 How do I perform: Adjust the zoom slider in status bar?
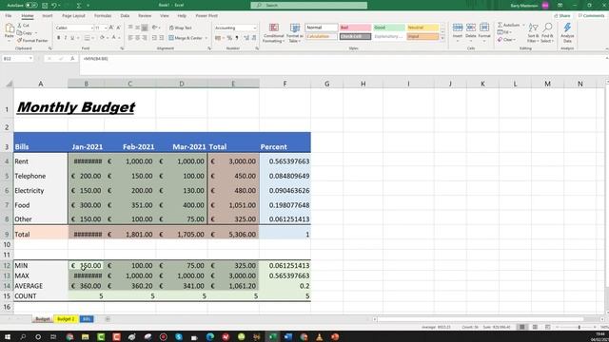tap(580, 327)
